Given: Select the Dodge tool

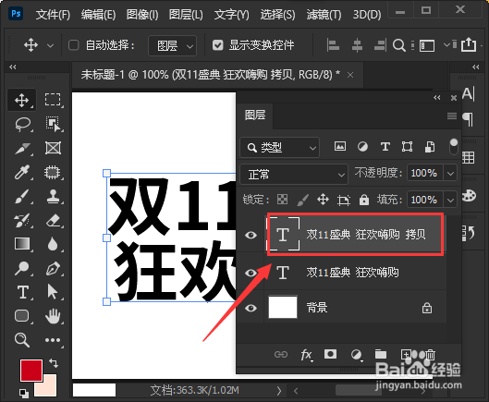Looking at the screenshot, I should pyautogui.click(x=22, y=269).
